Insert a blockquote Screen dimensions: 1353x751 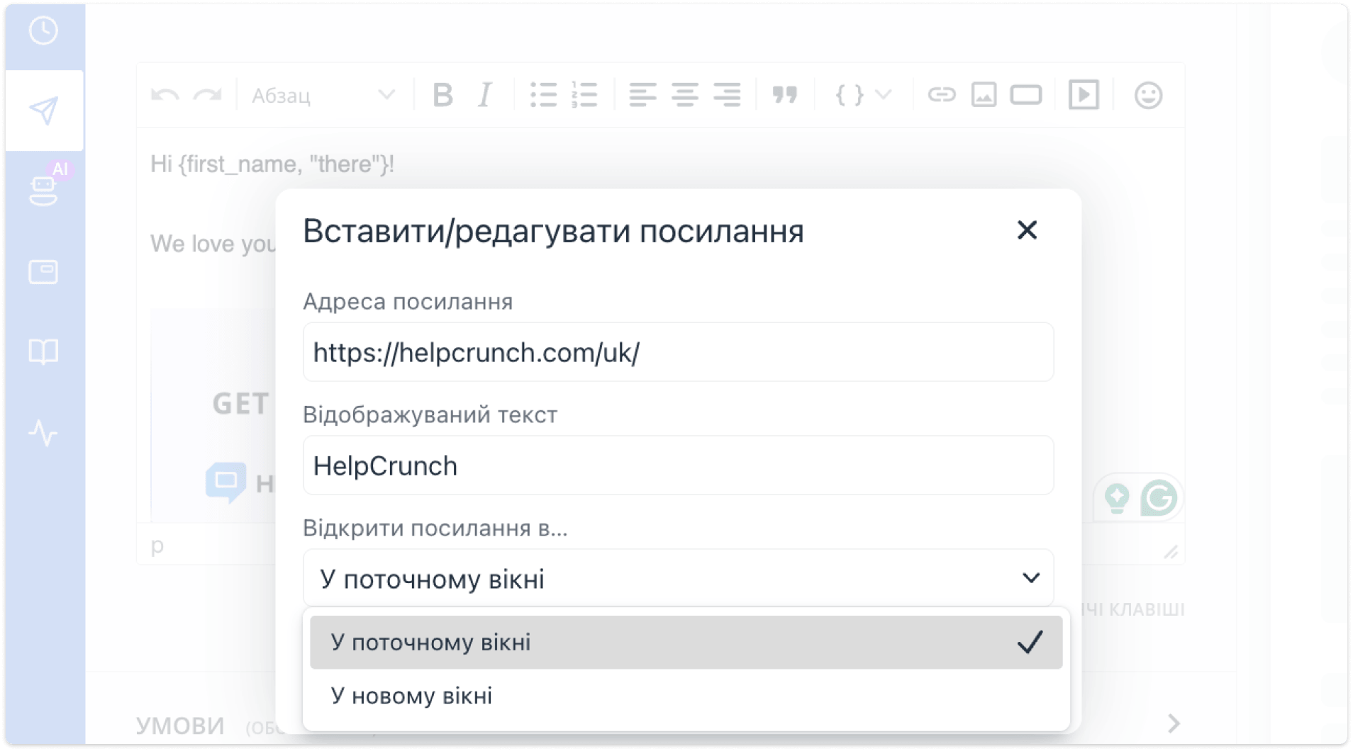pyautogui.click(x=784, y=95)
